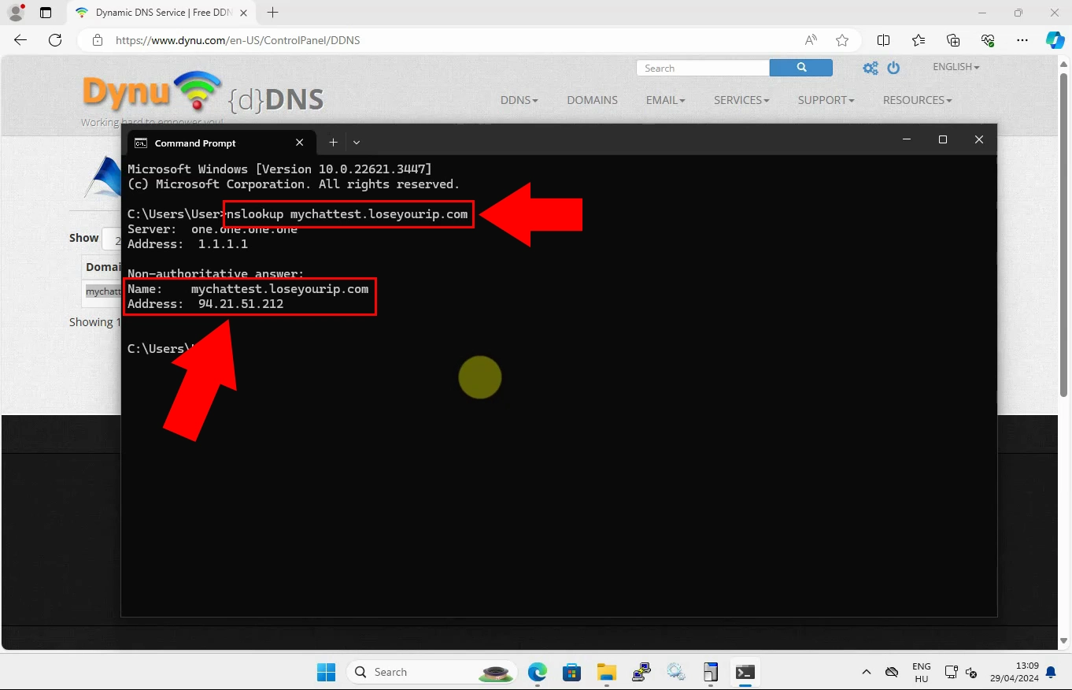This screenshot has width=1072, height=690.
Task: Open the Favorites list icon
Action: [919, 40]
